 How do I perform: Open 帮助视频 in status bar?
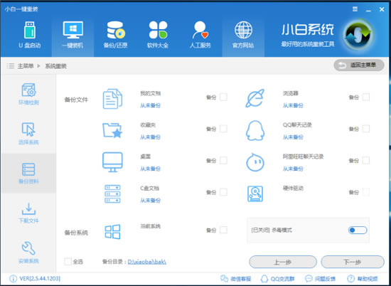[x=363, y=279]
